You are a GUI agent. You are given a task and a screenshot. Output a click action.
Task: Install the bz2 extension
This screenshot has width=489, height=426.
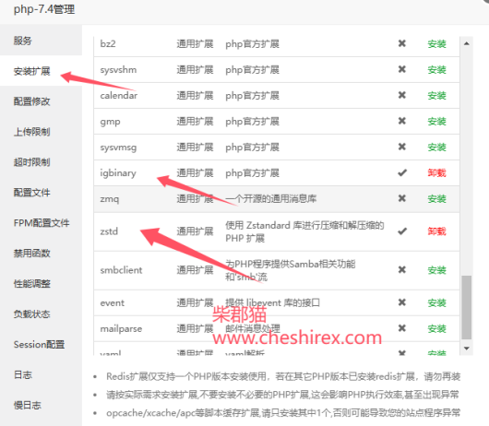436,44
